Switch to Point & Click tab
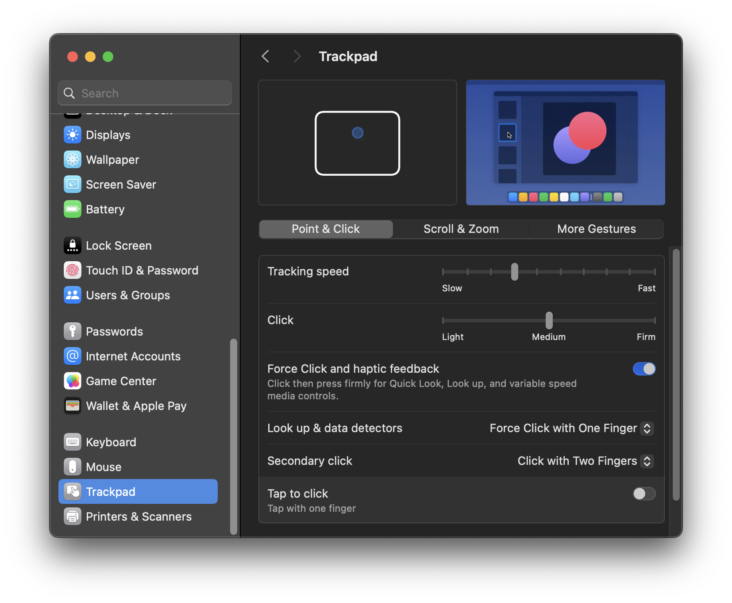The height and width of the screenshot is (603, 732). (326, 229)
